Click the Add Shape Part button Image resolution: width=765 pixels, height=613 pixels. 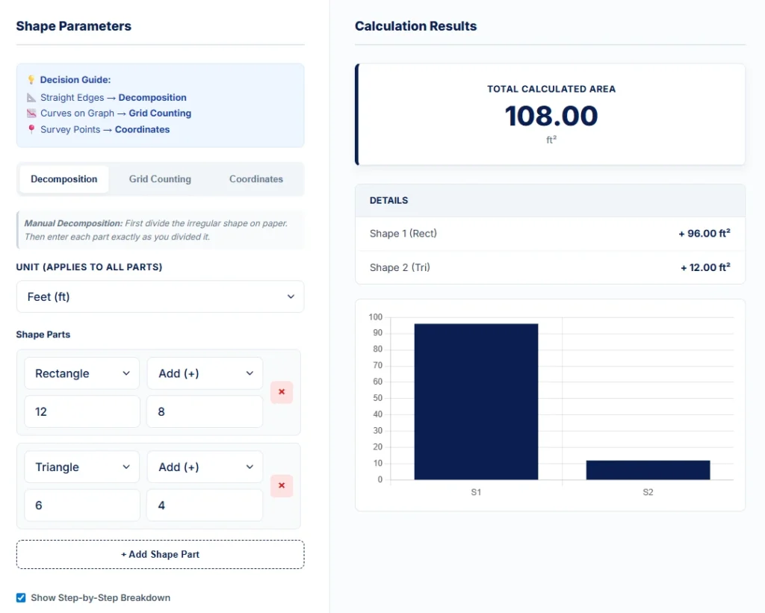160,554
